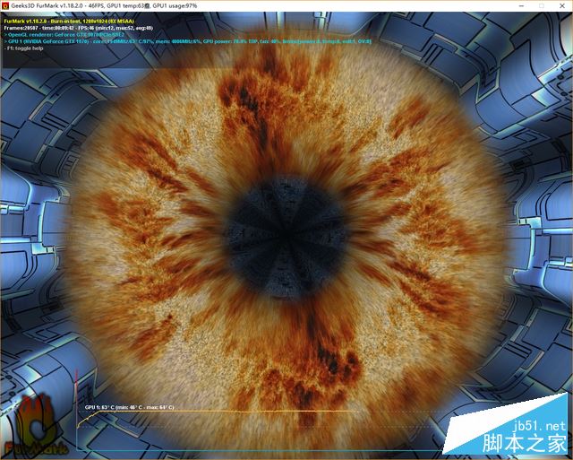573x460 pixels.
Task: Click the F1 toggle help hint
Action: pos(27,48)
